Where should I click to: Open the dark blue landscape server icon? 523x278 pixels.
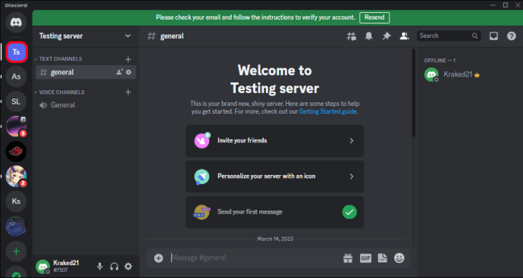(x=16, y=226)
